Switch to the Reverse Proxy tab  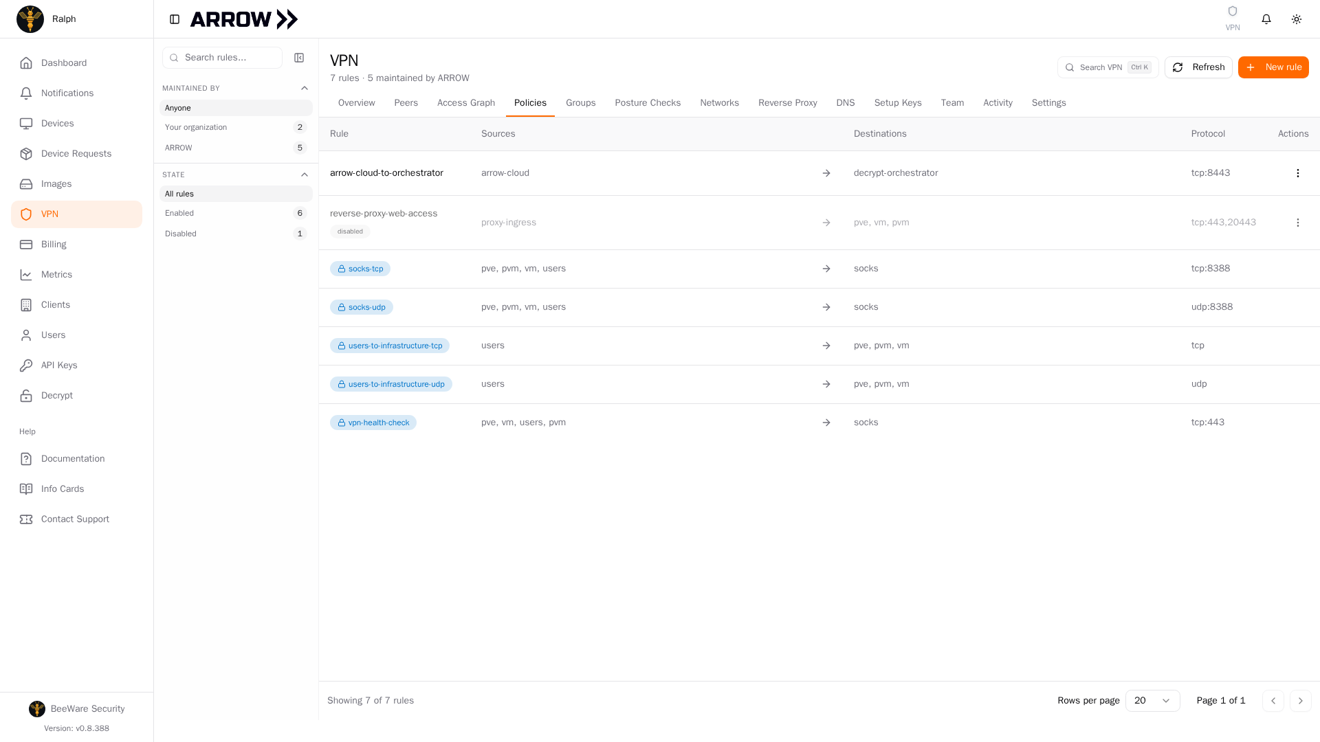click(x=787, y=103)
